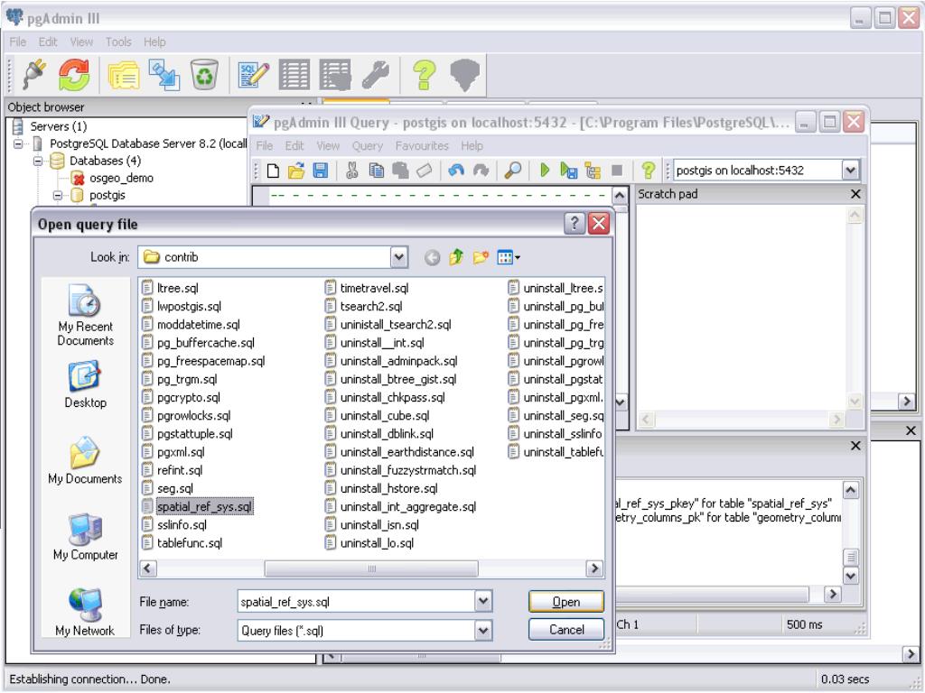Open the connection dropdown postgis on localhost:5432
This screenshot has width=925, height=693.
849,171
